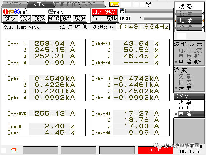206x155 pixels.
Task: Choose 电流 in DMM section
Action: click(x=191, y=114)
